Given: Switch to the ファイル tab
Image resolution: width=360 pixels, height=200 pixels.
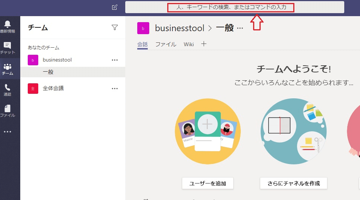Looking at the screenshot, I should (166, 44).
